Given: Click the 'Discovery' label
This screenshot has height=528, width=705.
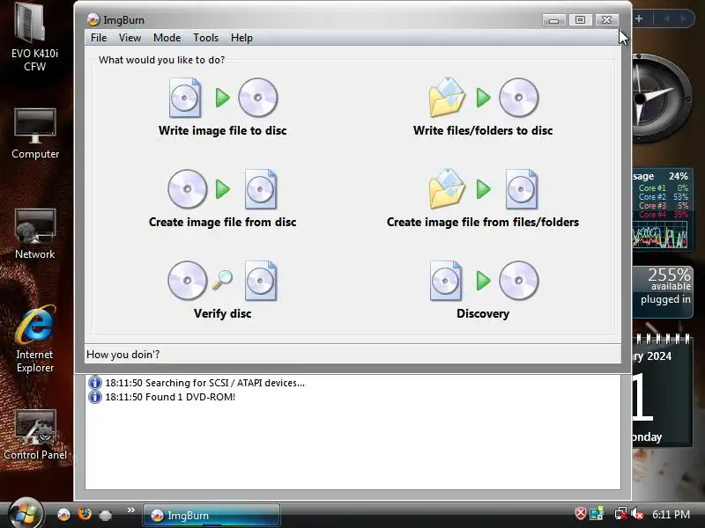Looking at the screenshot, I should tap(483, 314).
